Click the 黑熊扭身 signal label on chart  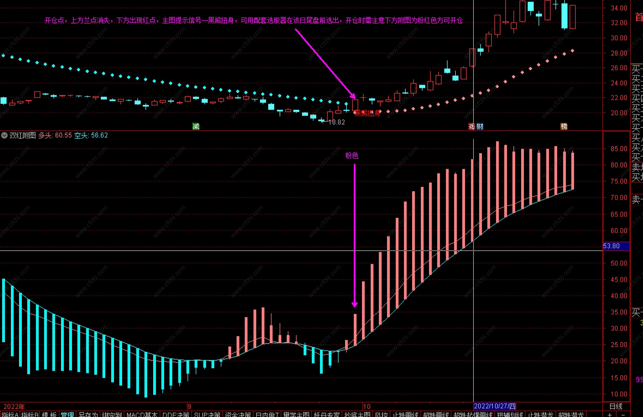[367, 113]
